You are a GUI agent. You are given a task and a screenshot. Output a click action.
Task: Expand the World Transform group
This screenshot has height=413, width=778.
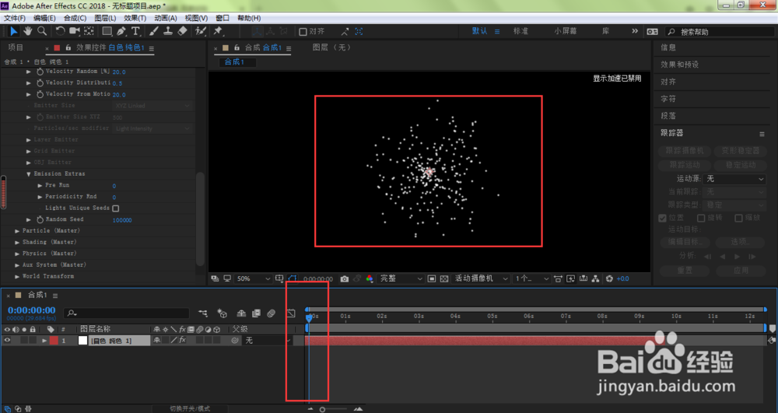coord(17,277)
